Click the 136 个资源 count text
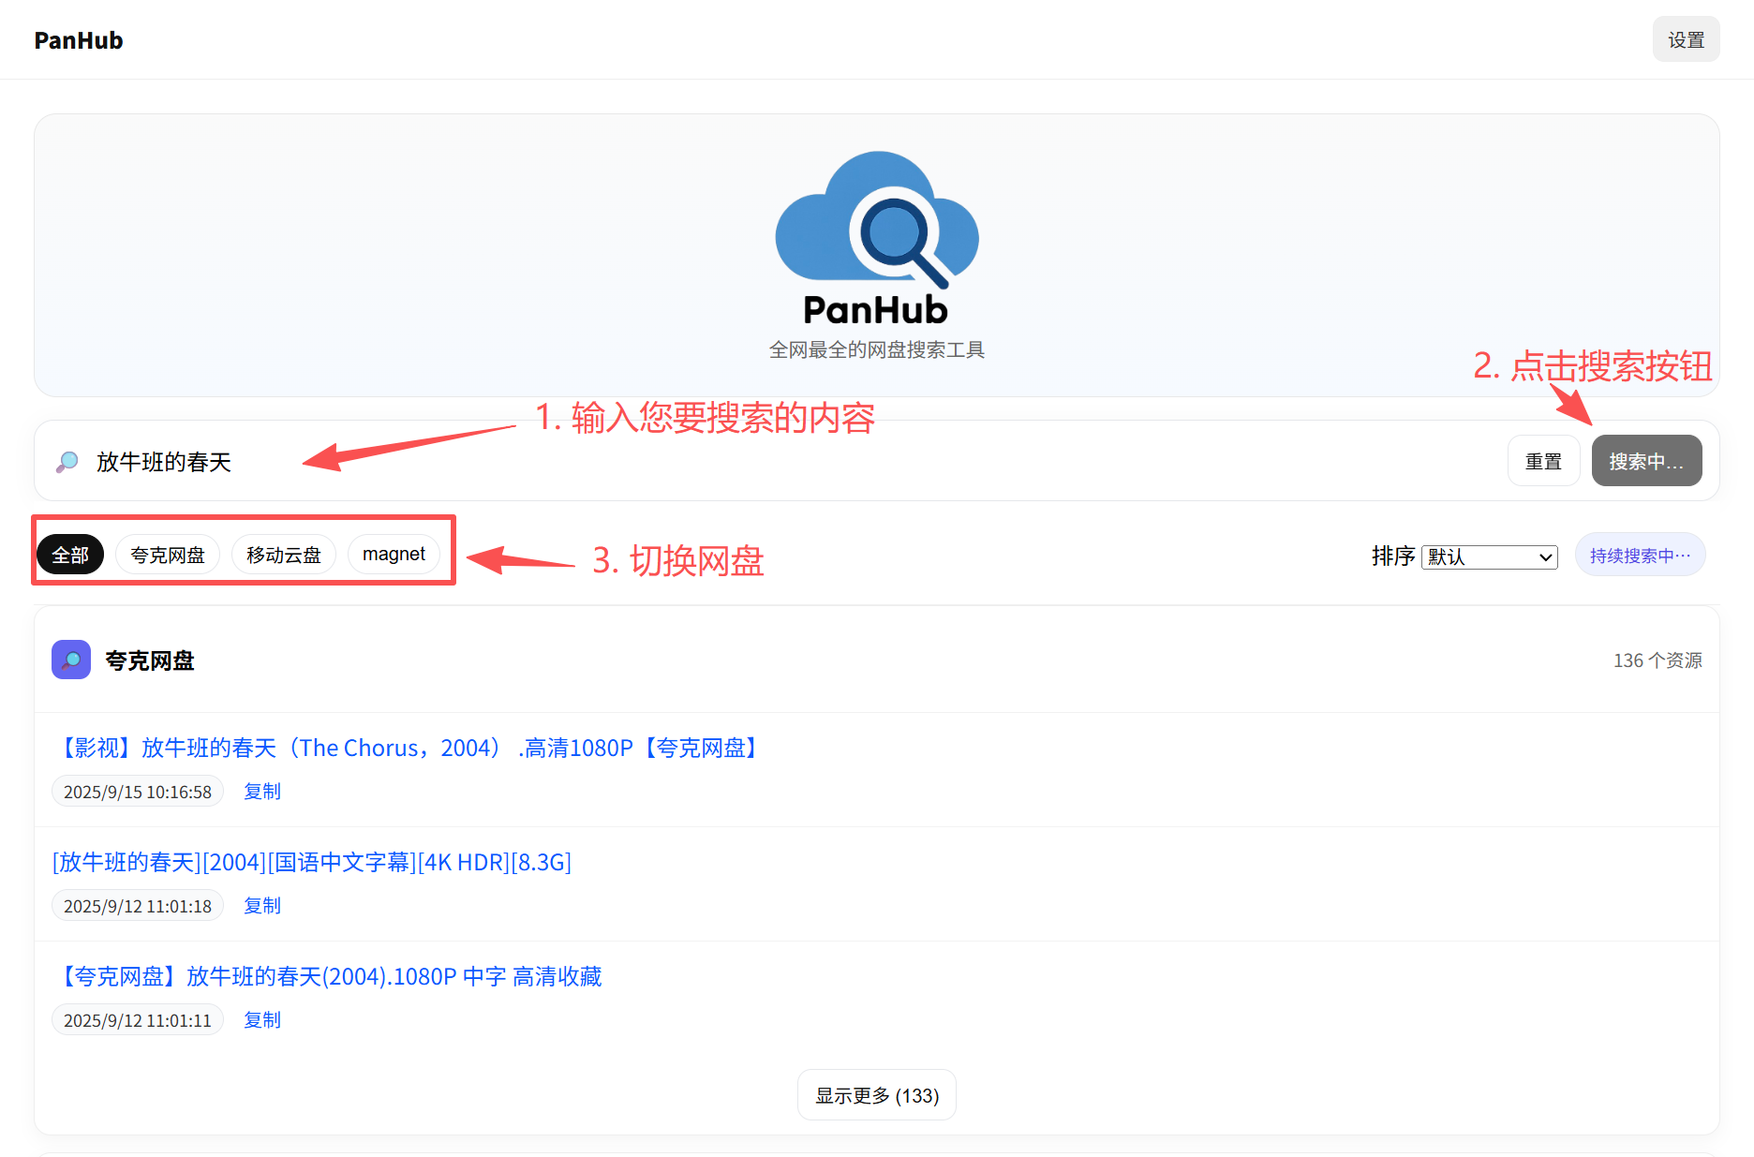The image size is (1754, 1157). (x=1657, y=660)
